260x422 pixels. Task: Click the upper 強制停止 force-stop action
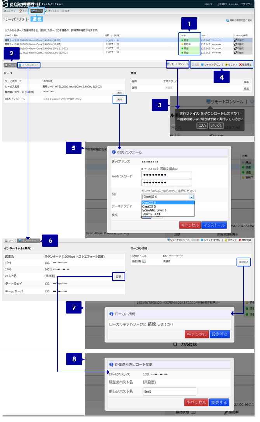[245, 65]
